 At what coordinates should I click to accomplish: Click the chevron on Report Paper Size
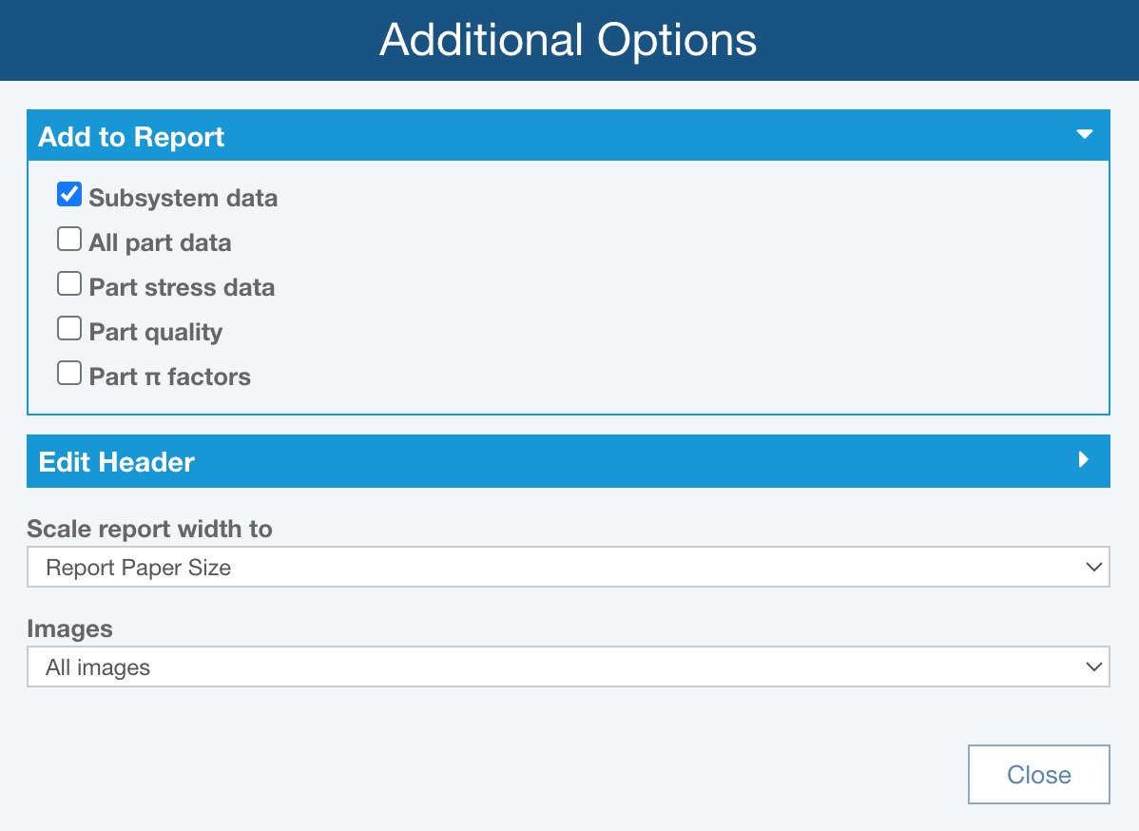[1092, 568]
